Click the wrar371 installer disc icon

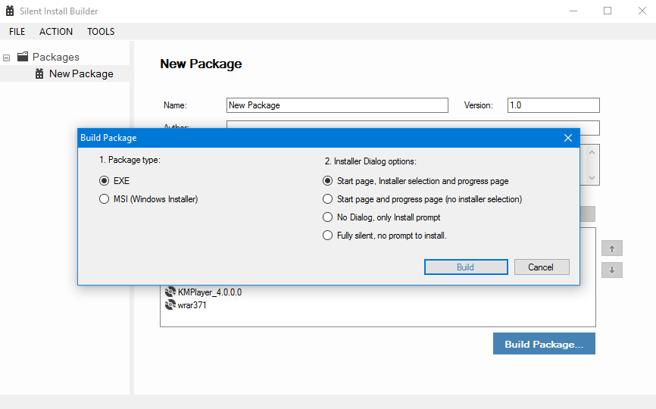pyautogui.click(x=170, y=305)
